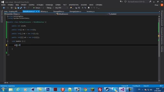Pin the DefaultLessons.cs tab

(x=37, y=11)
